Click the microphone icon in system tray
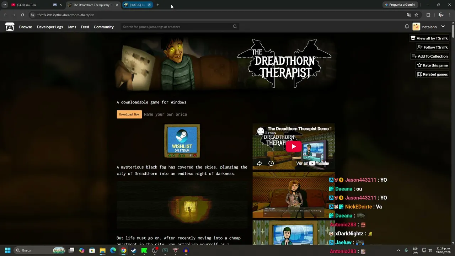This screenshot has width=455, height=256. click(x=406, y=250)
